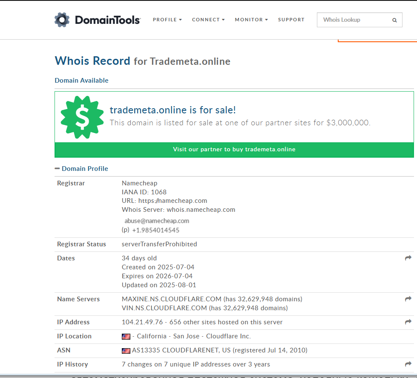The height and width of the screenshot is (378, 417).
Task: Open the Connect dropdown menu
Action: (209, 20)
